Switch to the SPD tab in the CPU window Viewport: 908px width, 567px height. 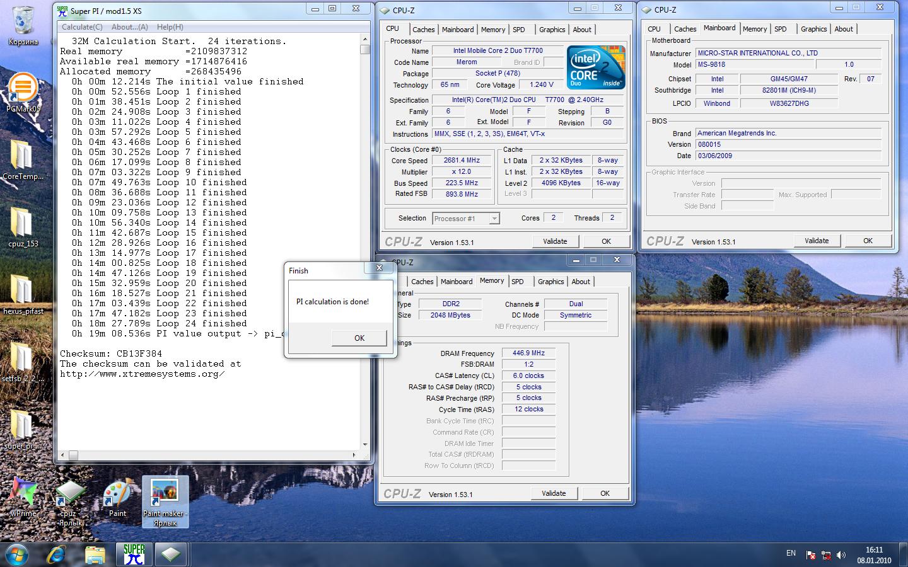(x=519, y=30)
